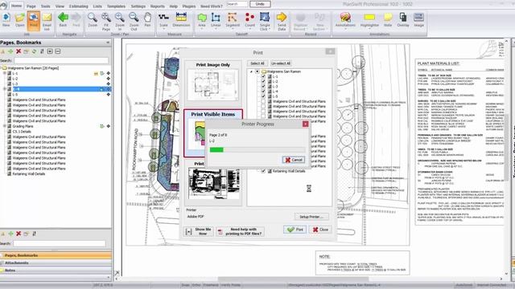Open the Annotations dropdown
The width and height of the screenshot is (515, 289).
point(345,29)
